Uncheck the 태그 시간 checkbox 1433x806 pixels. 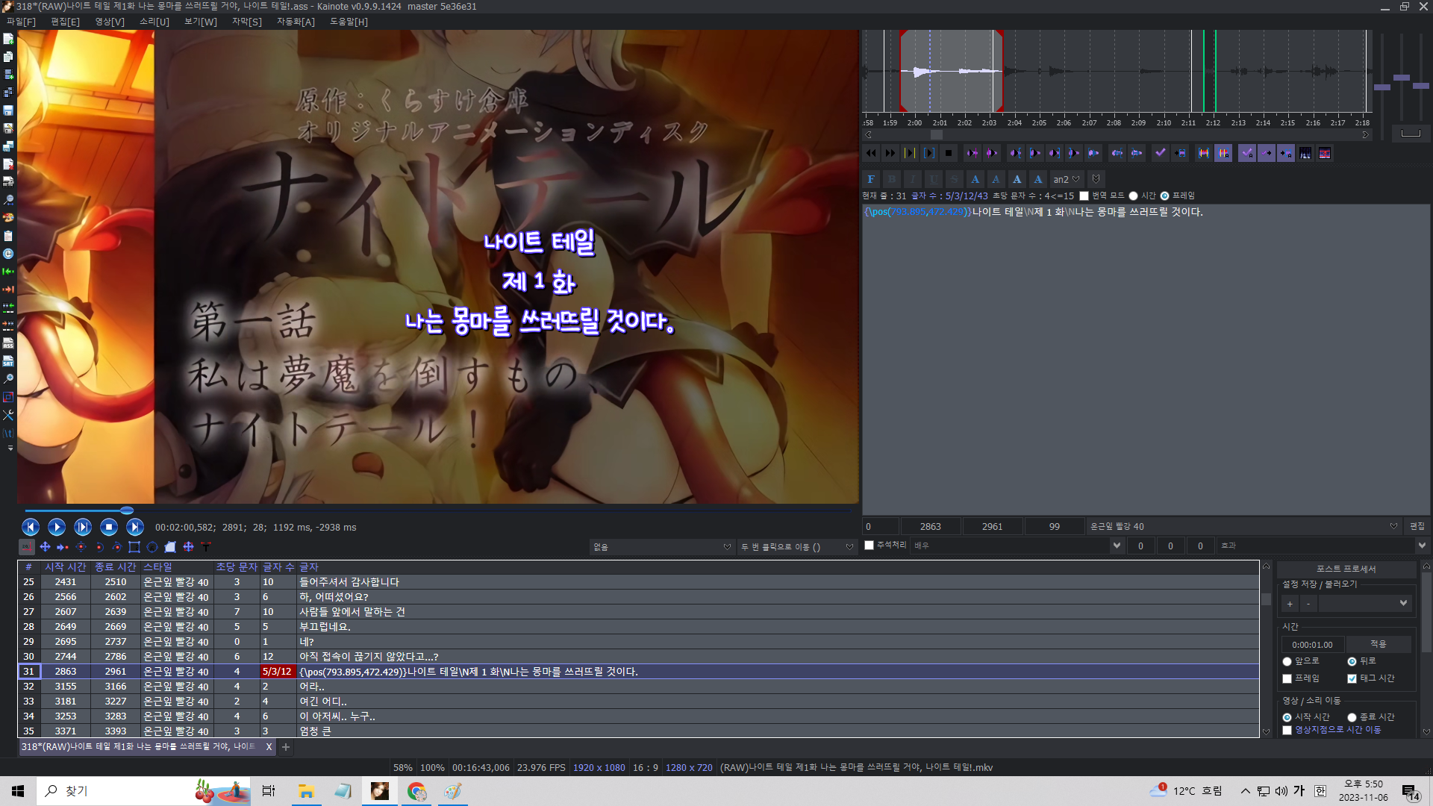(1352, 678)
